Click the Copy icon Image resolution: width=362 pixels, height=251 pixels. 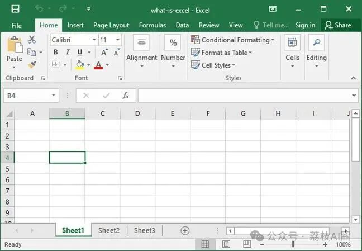[x=31, y=52]
